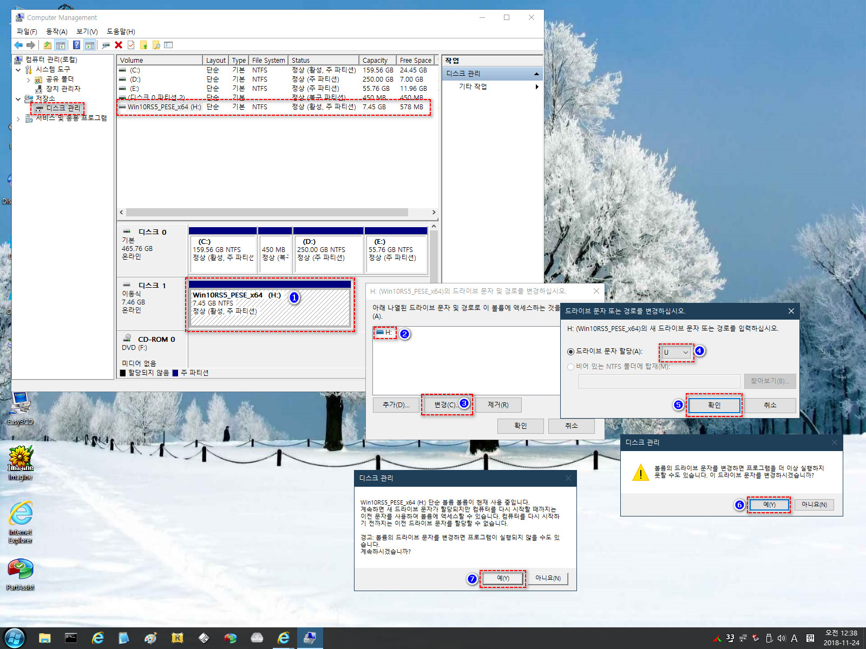Go forward with the grey toolbar arrow
The height and width of the screenshot is (649, 866).
(31, 45)
